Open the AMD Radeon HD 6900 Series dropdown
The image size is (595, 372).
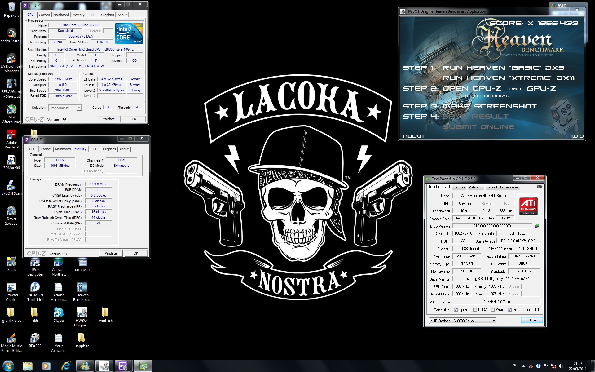[462, 321]
